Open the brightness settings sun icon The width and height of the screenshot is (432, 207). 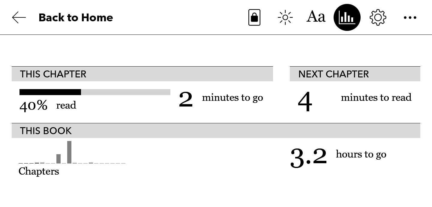click(285, 18)
